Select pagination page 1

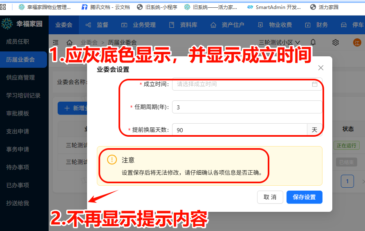347,181
